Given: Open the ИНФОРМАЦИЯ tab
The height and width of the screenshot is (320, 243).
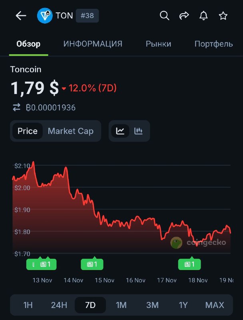Looking at the screenshot, I should 92,44.
